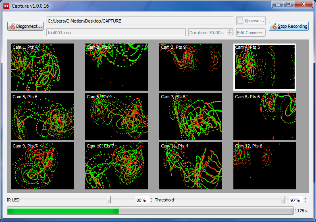Click the IR LED 80% value field
The image size is (316, 222).
(x=142, y=200)
